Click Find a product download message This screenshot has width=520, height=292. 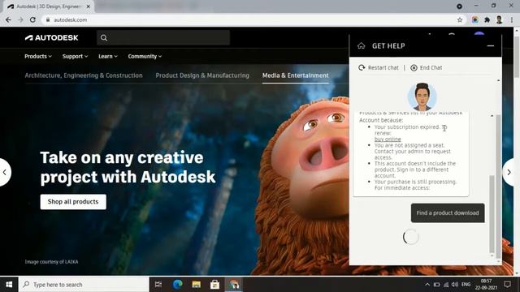pyautogui.click(x=448, y=213)
